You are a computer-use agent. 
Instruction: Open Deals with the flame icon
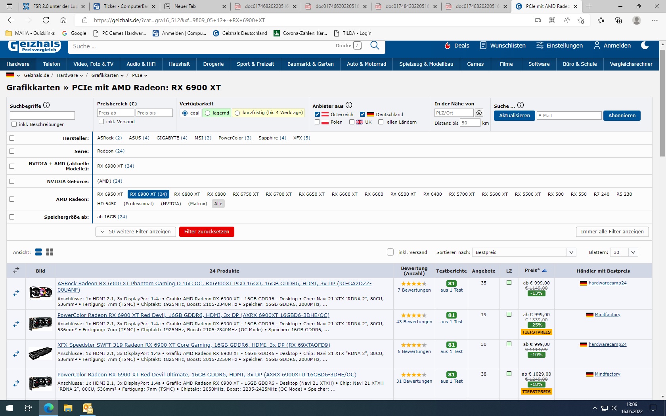(457, 46)
